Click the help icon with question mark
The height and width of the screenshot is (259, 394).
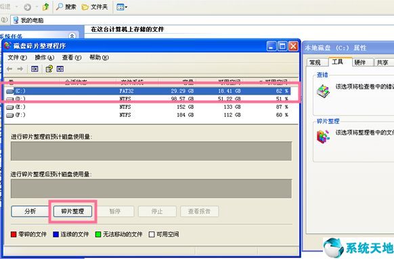pyautogui.click(x=49, y=69)
